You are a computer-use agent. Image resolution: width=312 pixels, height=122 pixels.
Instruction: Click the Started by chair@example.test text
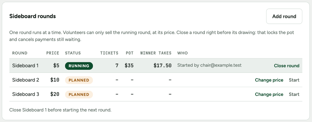(209, 65)
